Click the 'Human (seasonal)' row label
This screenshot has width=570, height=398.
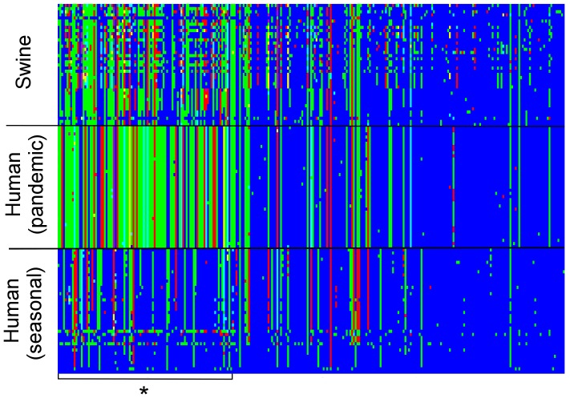(x=25, y=312)
